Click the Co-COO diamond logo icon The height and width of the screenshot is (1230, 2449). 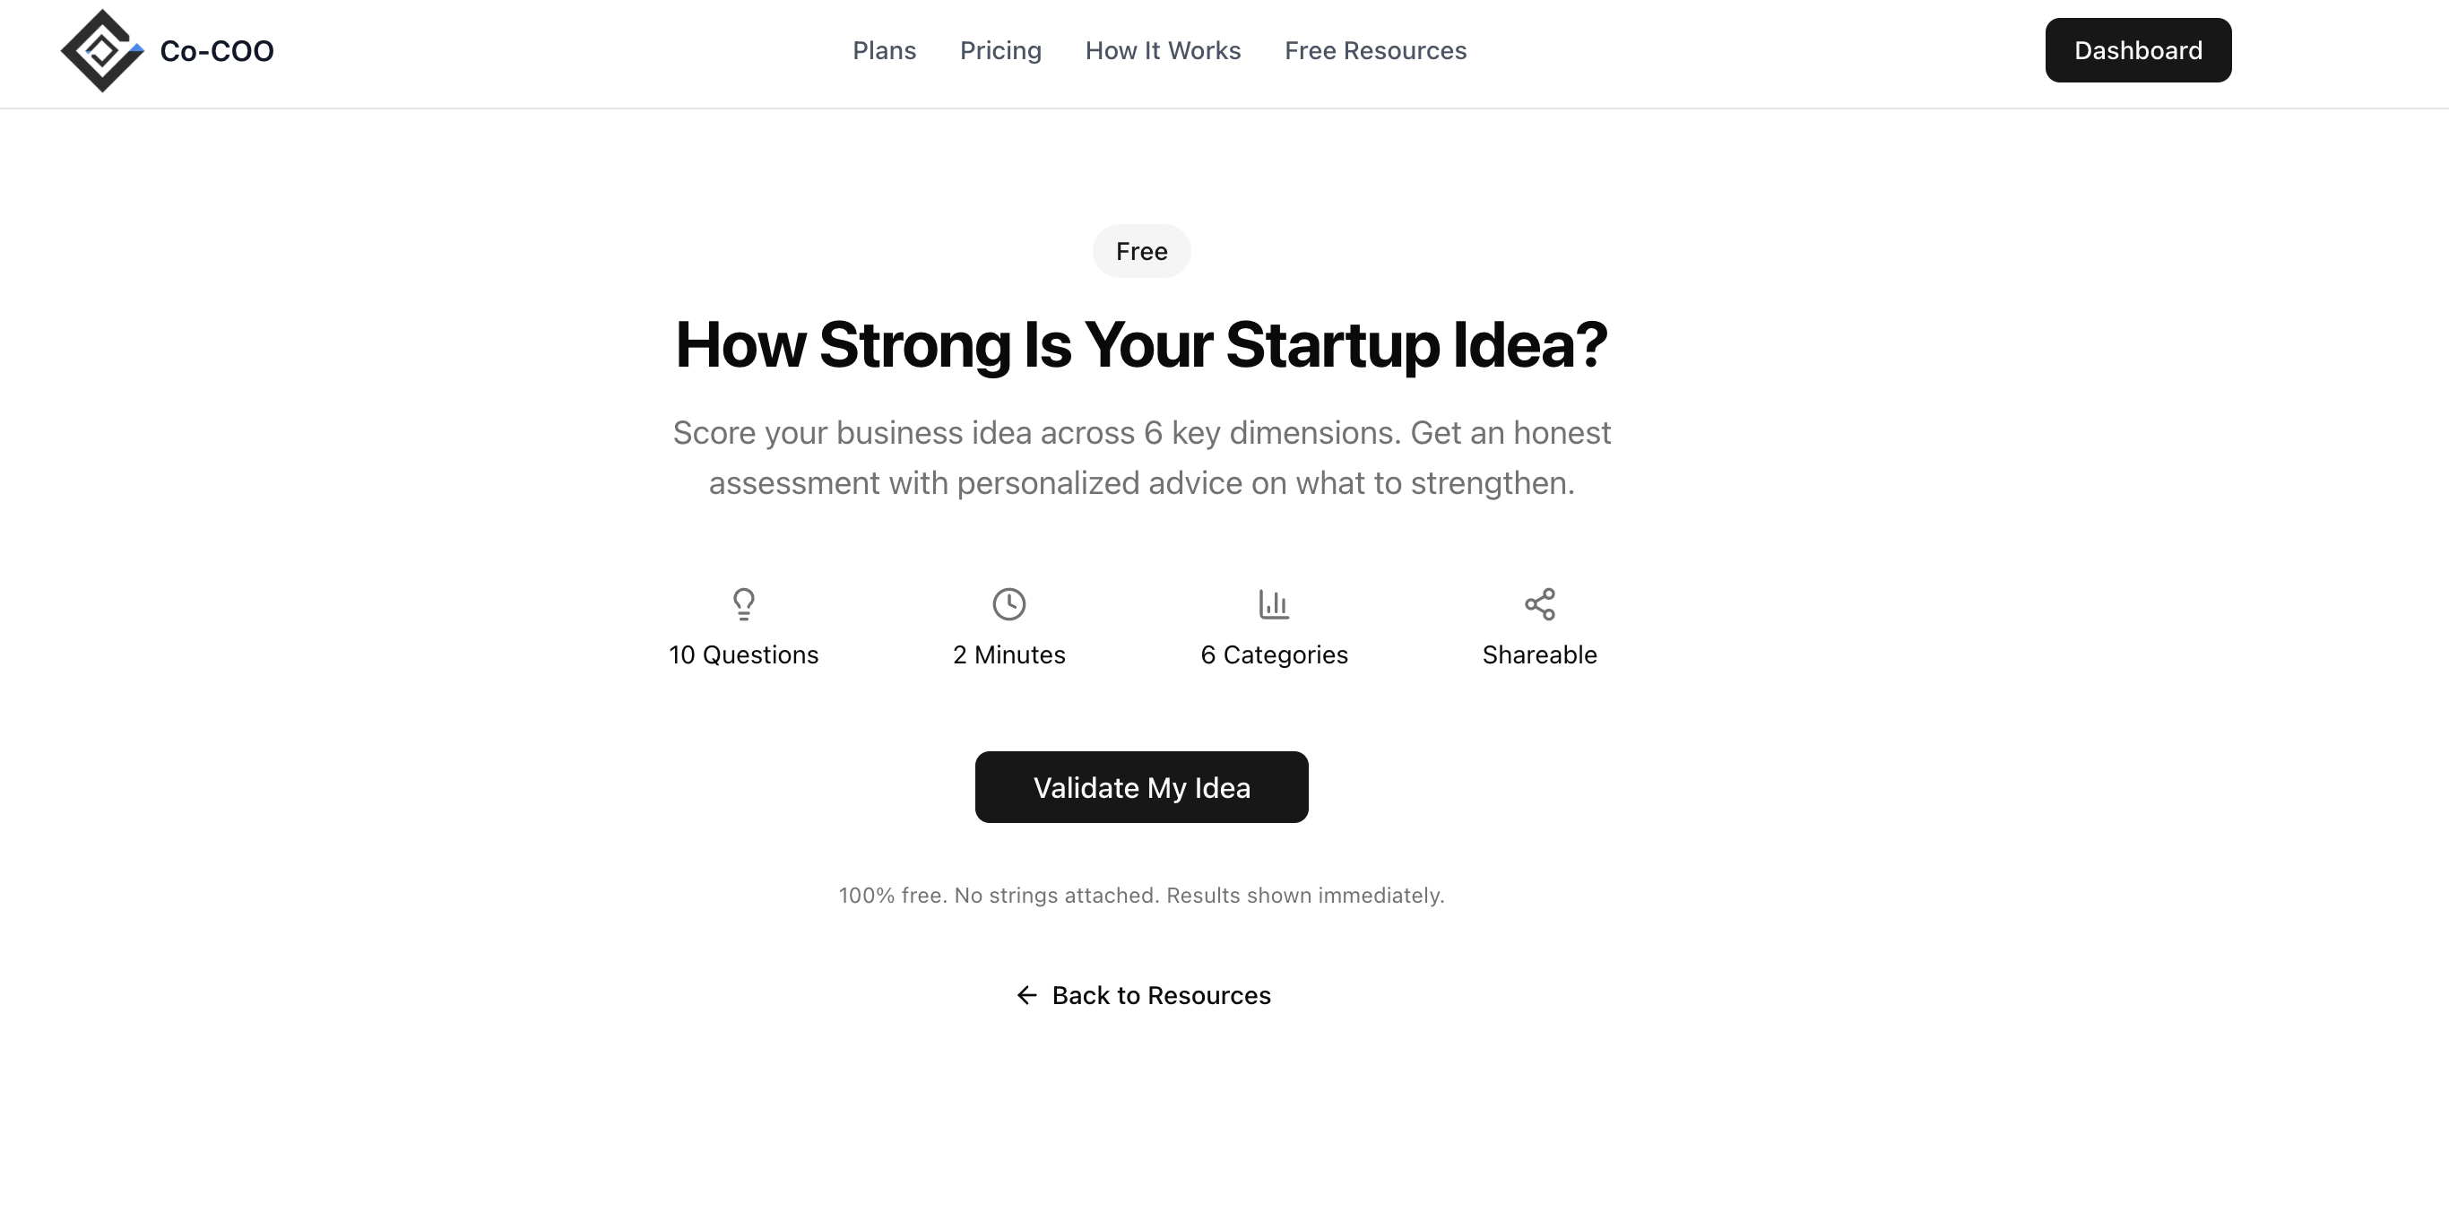104,50
